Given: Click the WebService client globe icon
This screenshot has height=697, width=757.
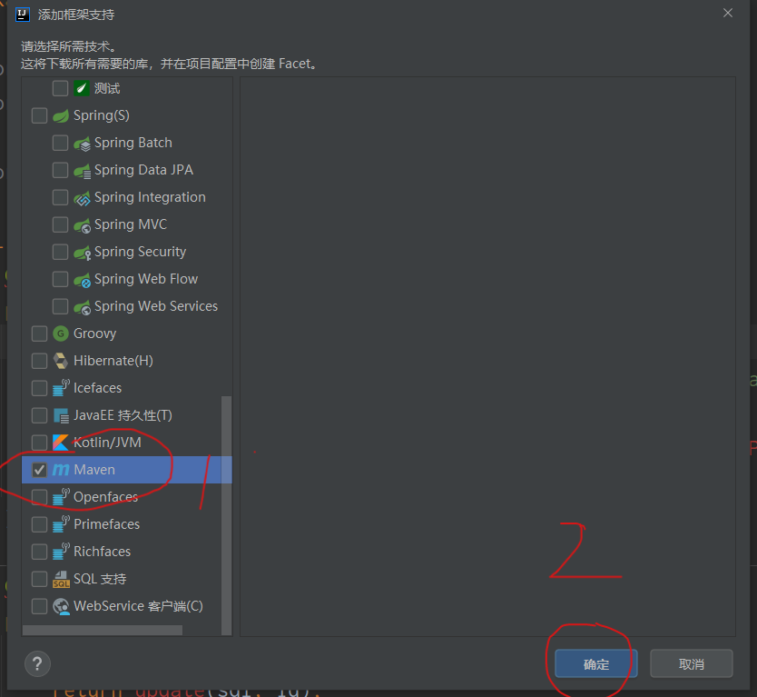Looking at the screenshot, I should click(x=61, y=606).
